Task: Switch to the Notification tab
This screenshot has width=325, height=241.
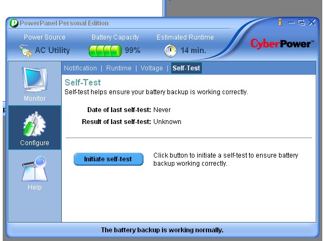Action: pyautogui.click(x=80, y=68)
